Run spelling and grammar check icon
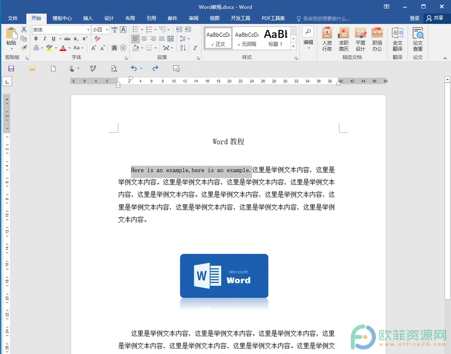The width and height of the screenshot is (451, 354). [x=93, y=69]
